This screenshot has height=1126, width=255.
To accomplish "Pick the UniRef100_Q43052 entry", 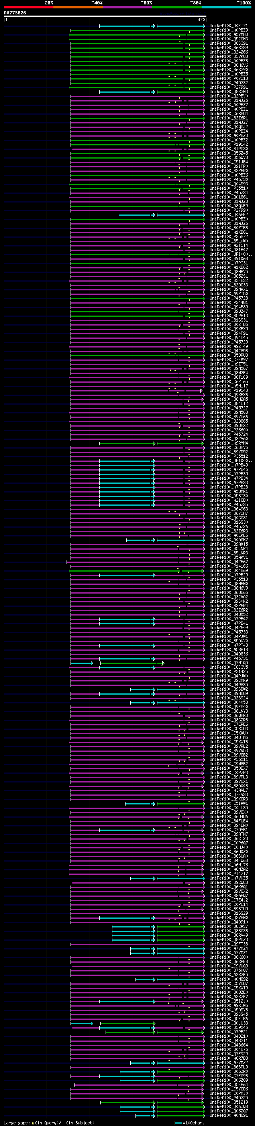I will (228, 615).
